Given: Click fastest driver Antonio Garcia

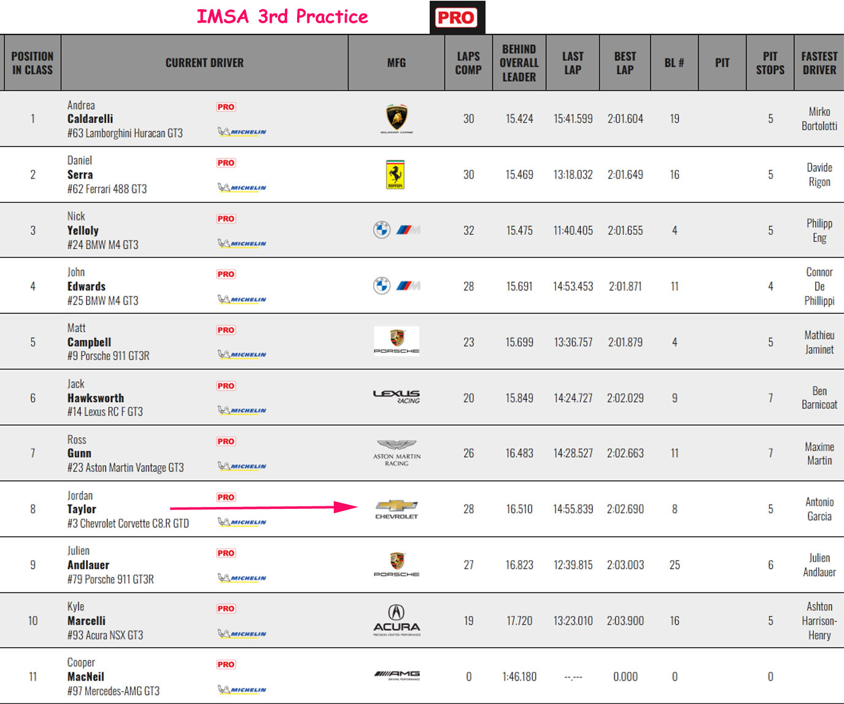Looking at the screenshot, I should click(x=819, y=509).
